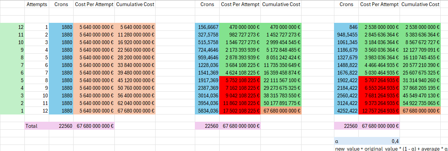Select green cell 1 546 727 273 €
Screen dimensions: 448x151
pos(240,42)
